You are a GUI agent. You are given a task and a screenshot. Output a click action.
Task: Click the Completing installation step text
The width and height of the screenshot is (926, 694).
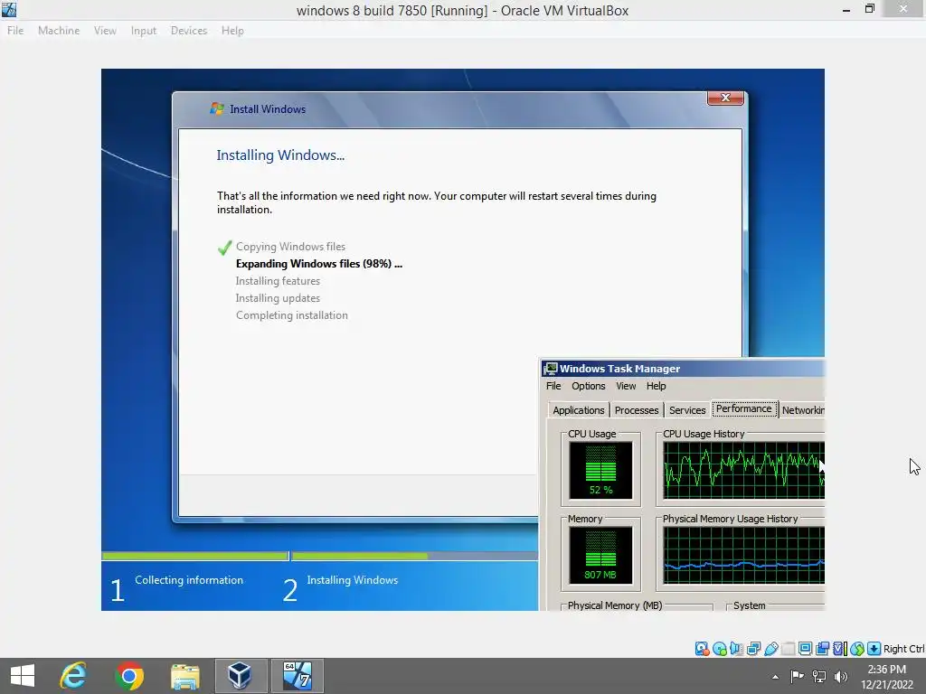[292, 315]
